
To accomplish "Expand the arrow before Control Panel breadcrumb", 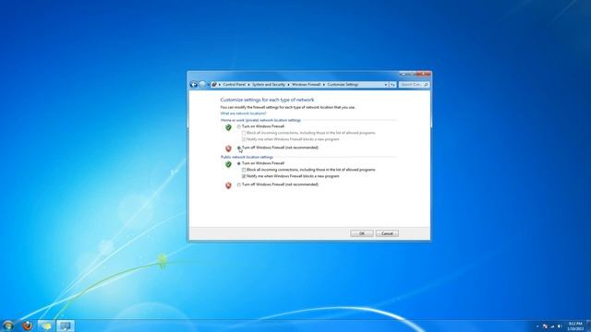I will (220, 85).
